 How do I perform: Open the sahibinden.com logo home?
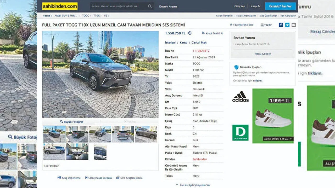[60, 6]
